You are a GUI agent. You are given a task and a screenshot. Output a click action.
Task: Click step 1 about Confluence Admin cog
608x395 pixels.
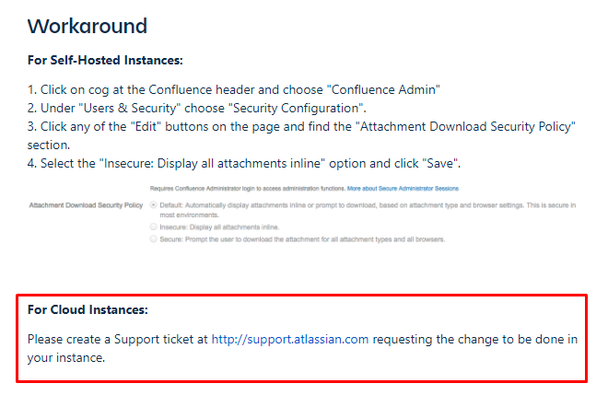click(234, 89)
